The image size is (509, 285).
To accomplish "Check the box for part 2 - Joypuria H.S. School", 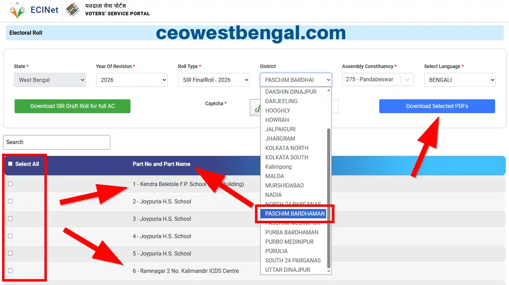I will click(10, 201).
